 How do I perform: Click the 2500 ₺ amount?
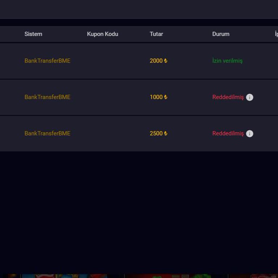point(159,133)
